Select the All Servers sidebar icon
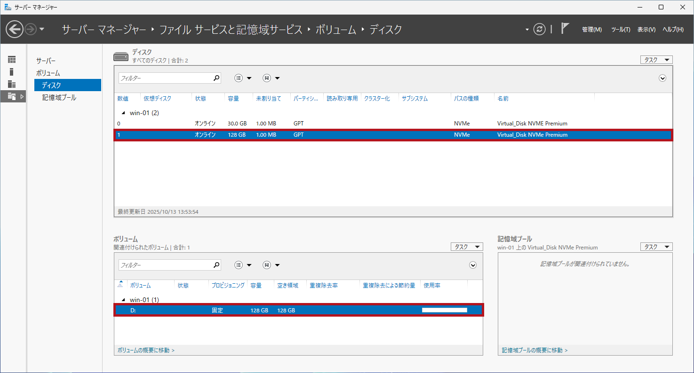The height and width of the screenshot is (373, 694). point(12,84)
